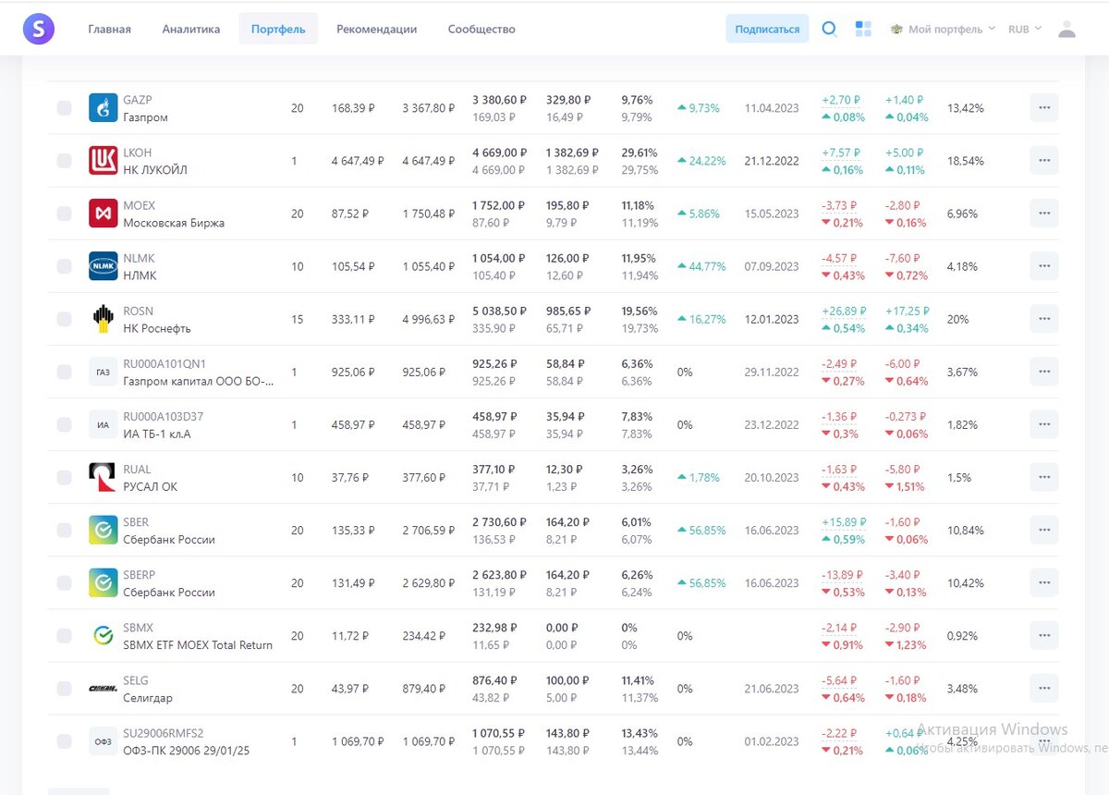Click the LKOH date 21.12.2022

[772, 161]
